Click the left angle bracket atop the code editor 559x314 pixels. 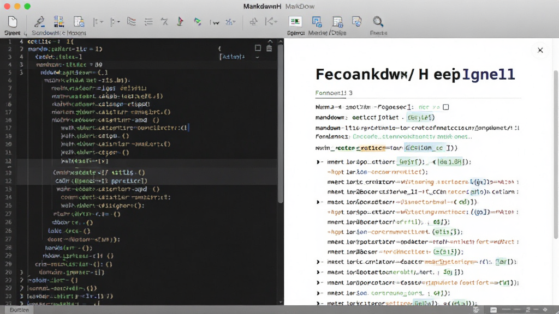pos(219,49)
